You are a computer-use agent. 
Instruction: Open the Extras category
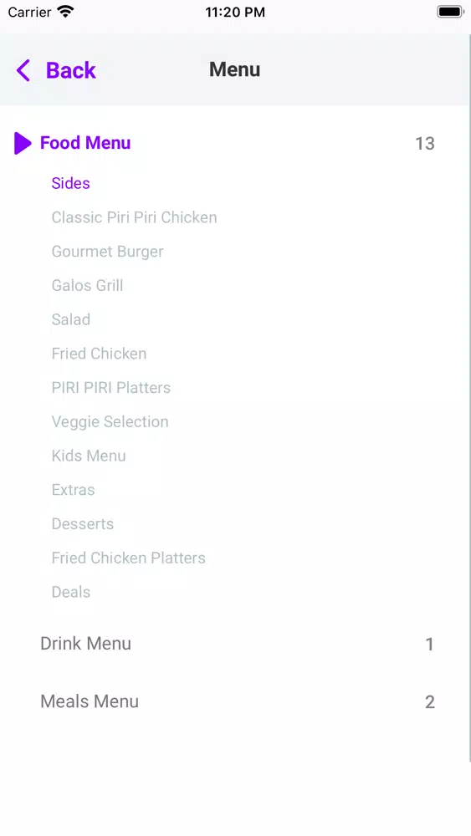(73, 490)
